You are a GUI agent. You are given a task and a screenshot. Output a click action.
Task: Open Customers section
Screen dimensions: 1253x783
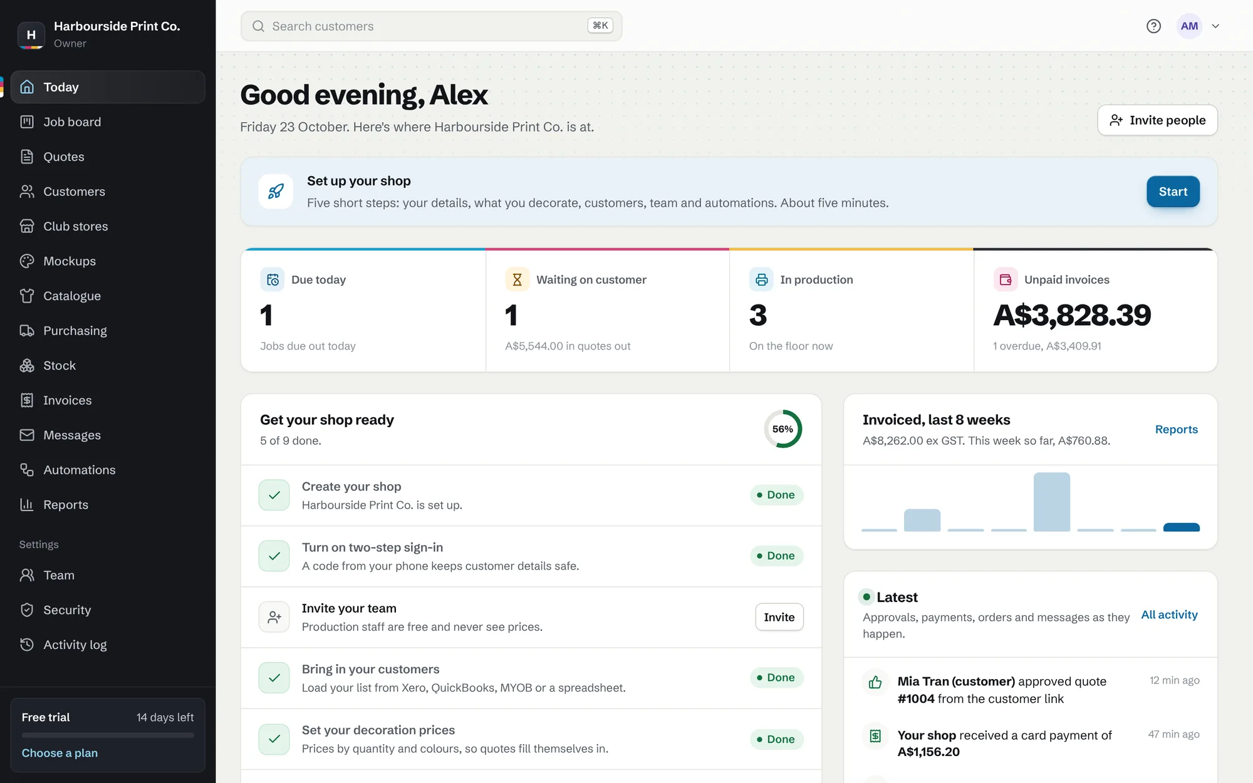coord(108,192)
